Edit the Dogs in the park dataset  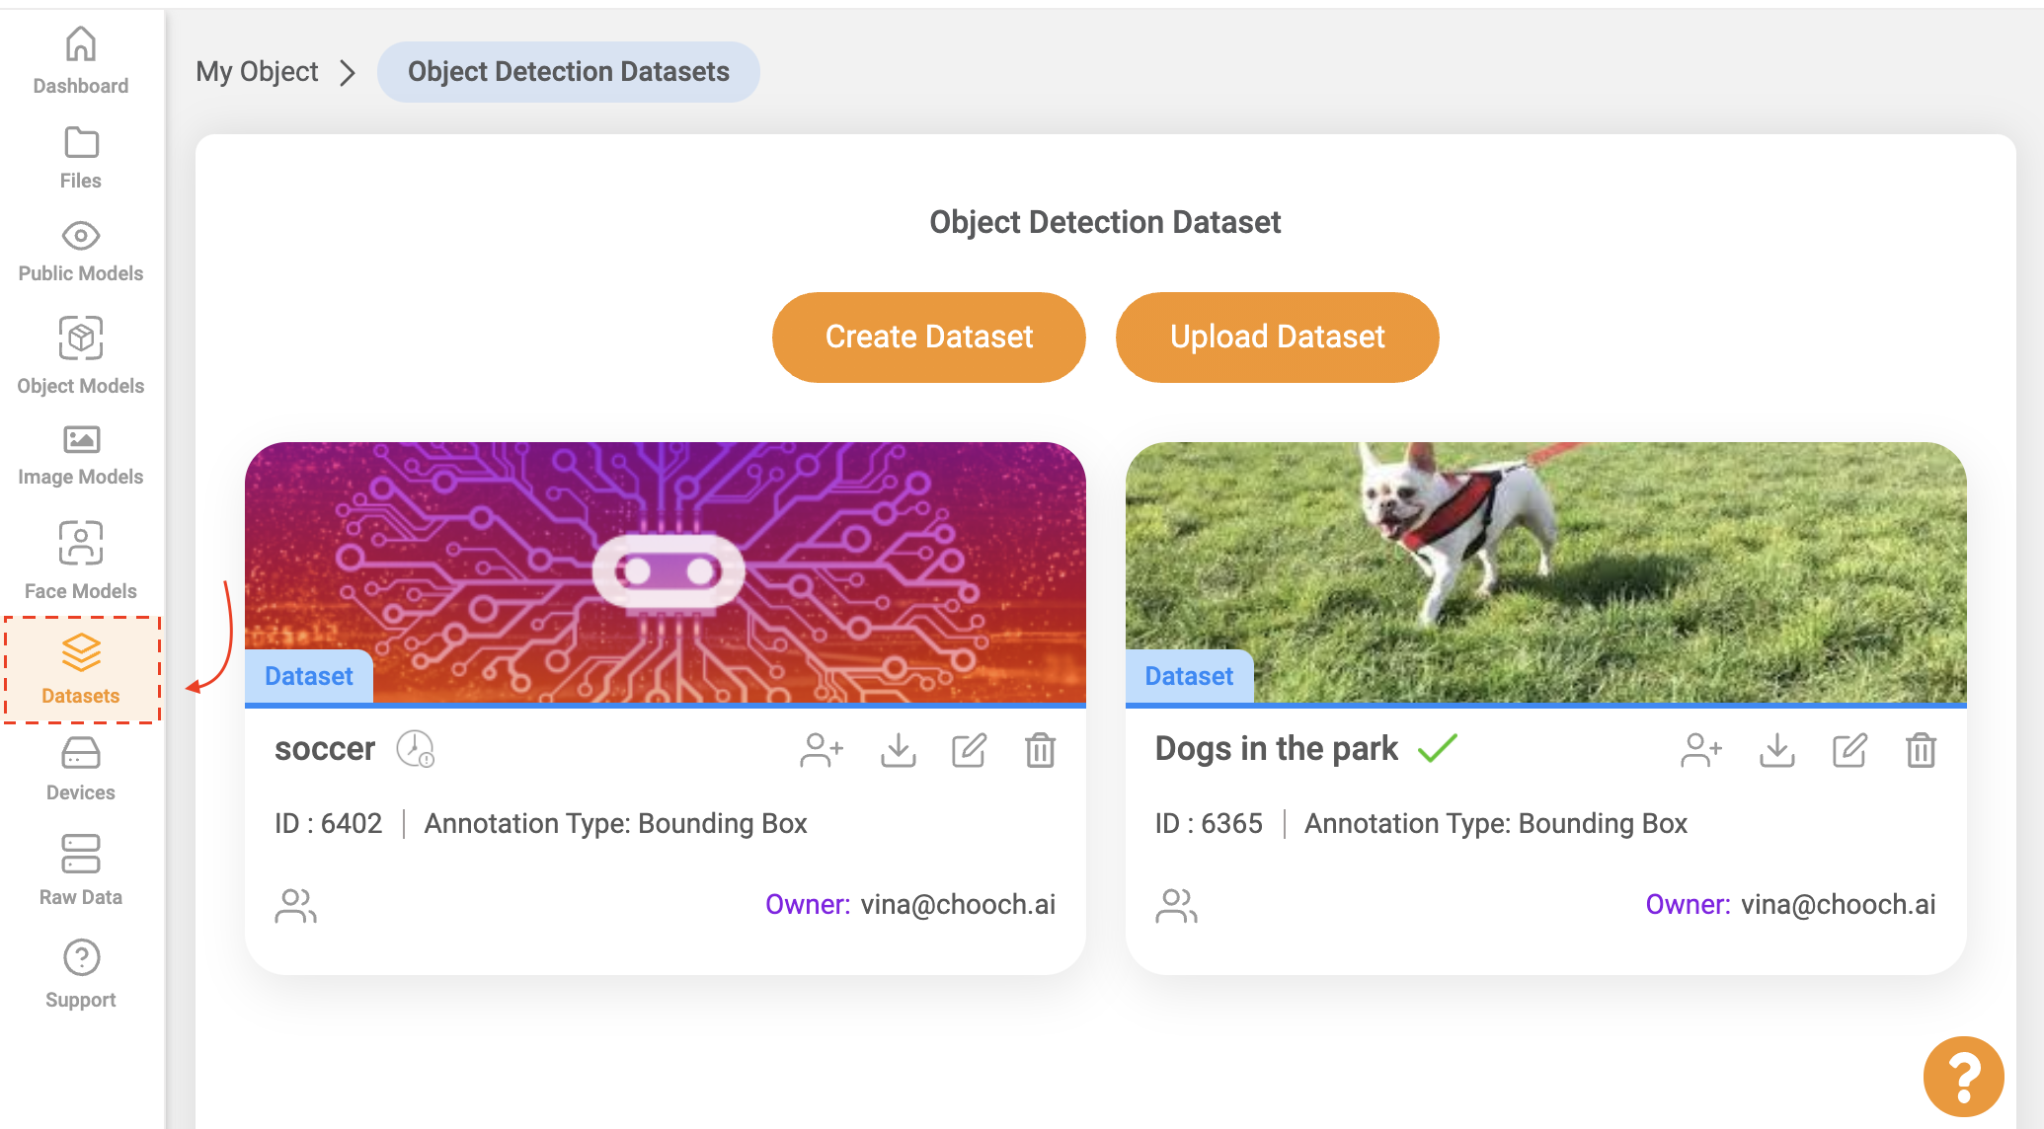coord(1848,750)
